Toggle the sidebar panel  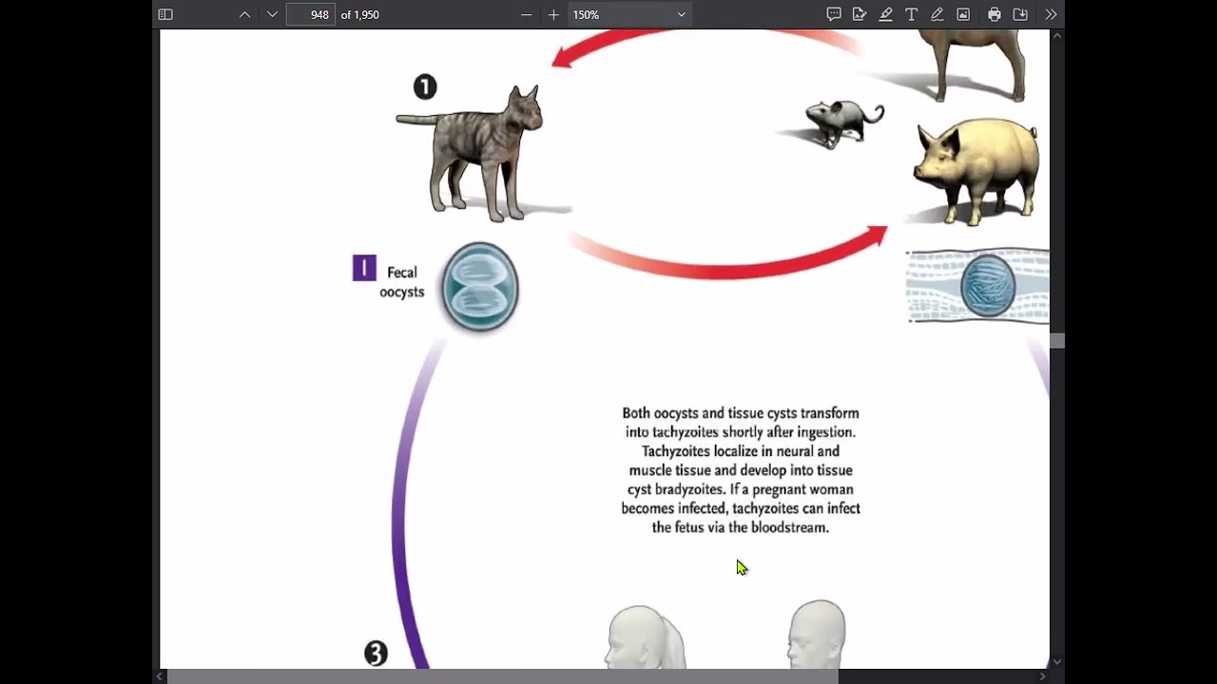(x=165, y=14)
